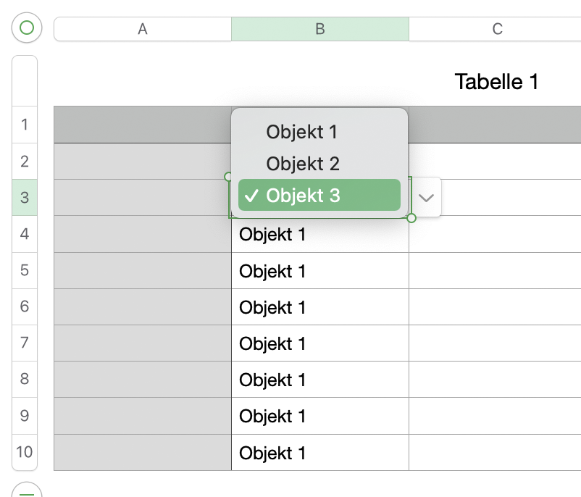Select row 3 header
The width and height of the screenshot is (581, 497).
tap(25, 198)
